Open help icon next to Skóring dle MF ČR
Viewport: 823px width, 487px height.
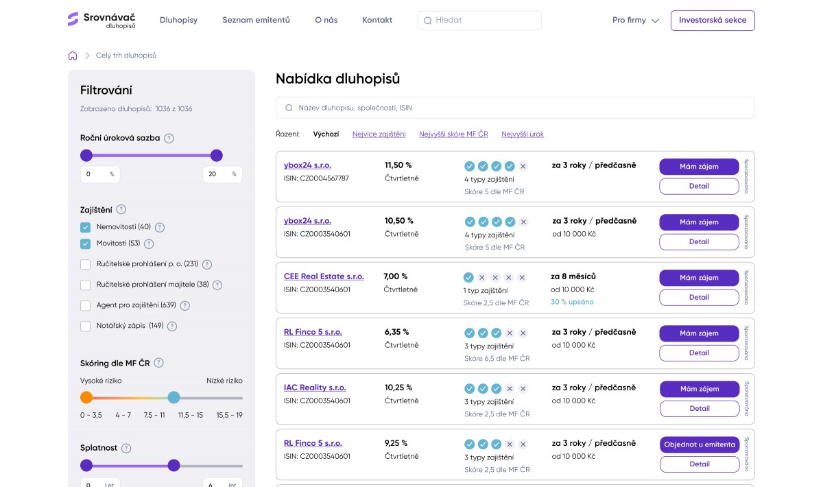coord(158,363)
